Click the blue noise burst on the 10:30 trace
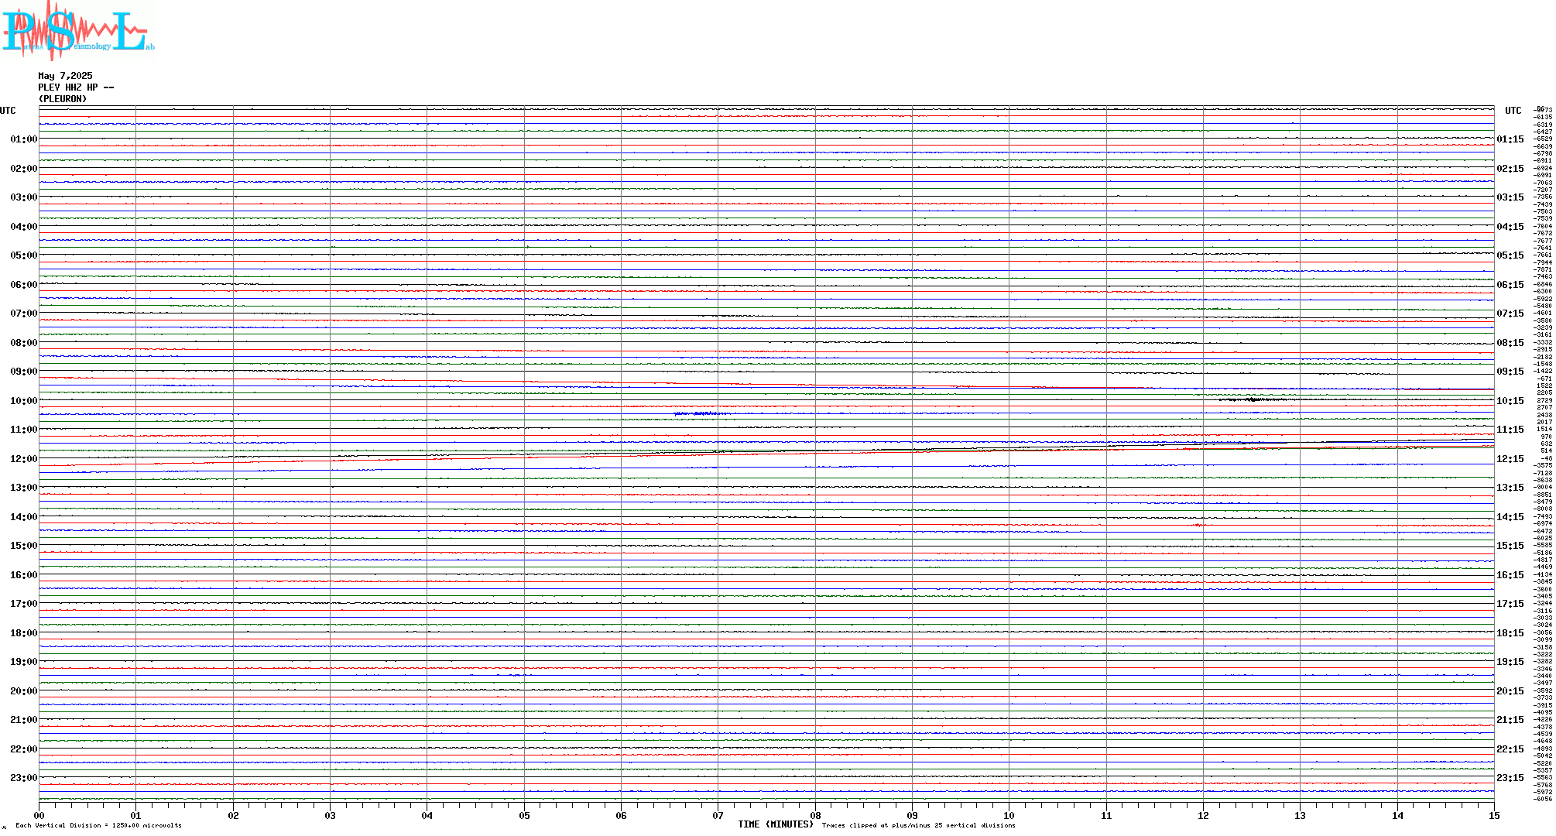The width and height of the screenshot is (1556, 836). pos(701,414)
